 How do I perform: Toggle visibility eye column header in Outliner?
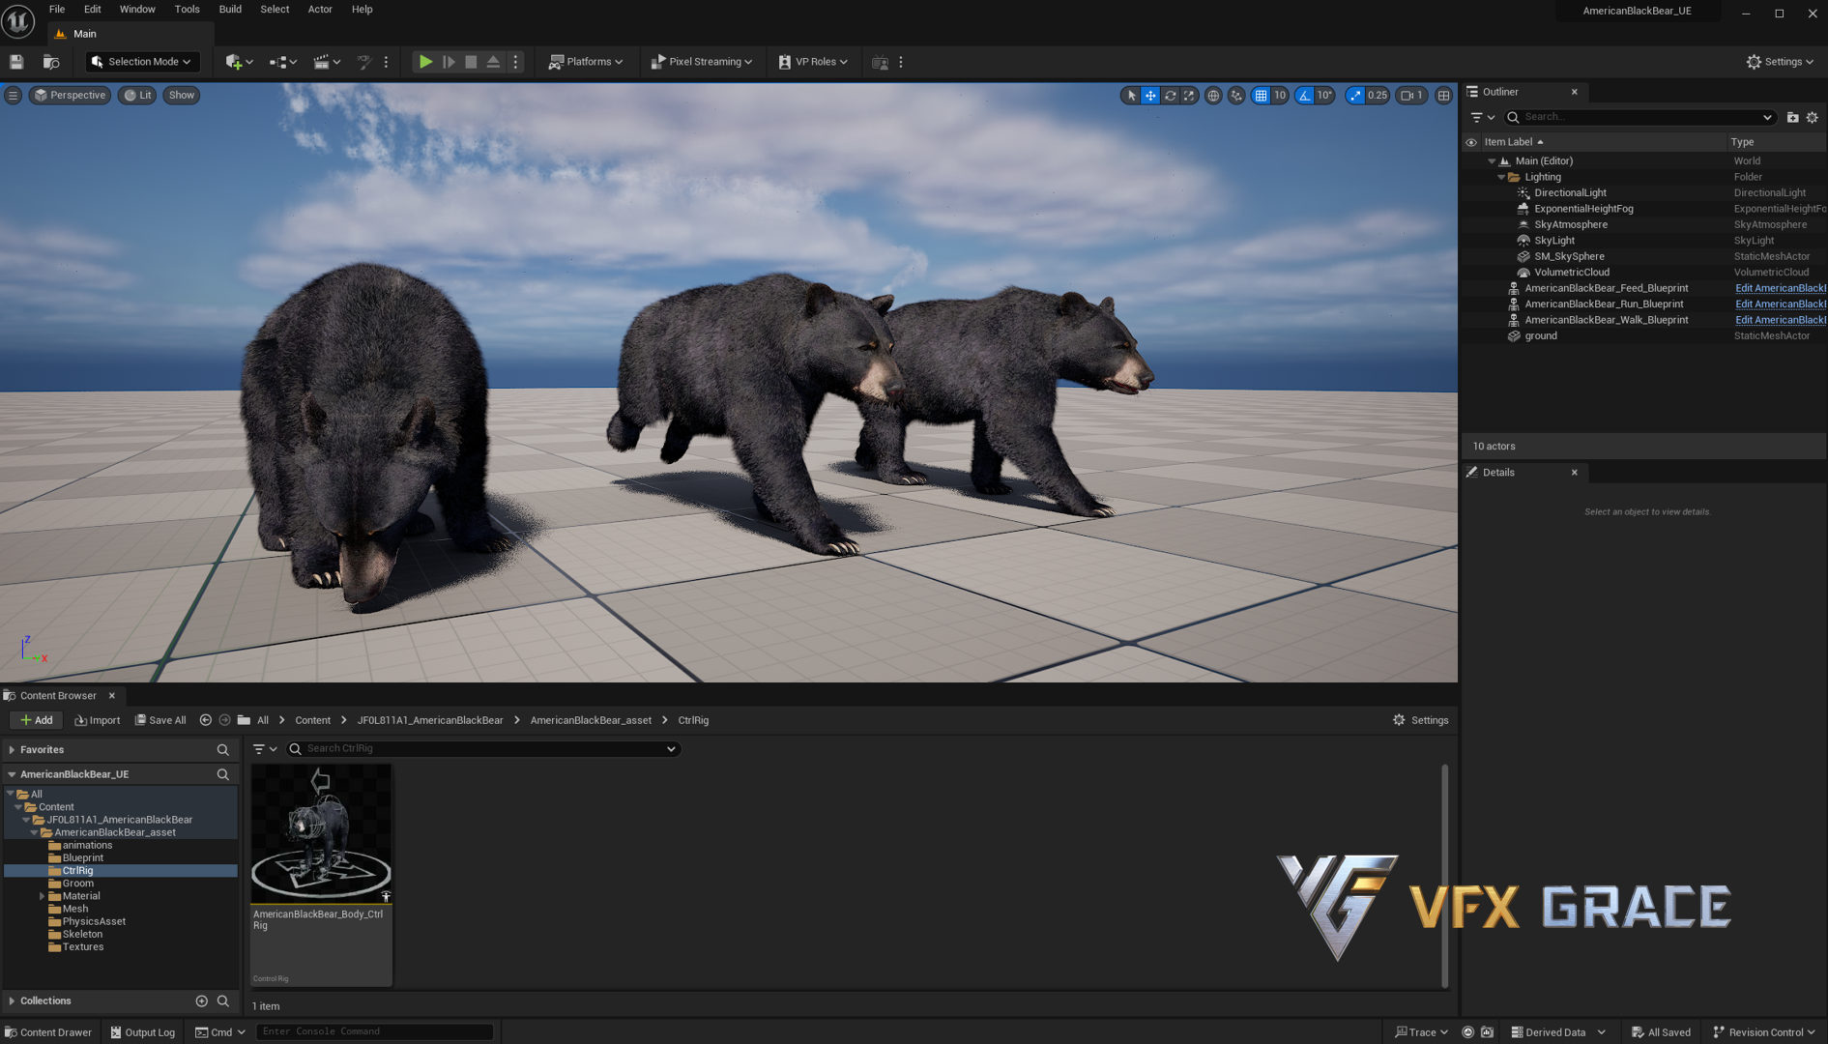pos(1471,142)
